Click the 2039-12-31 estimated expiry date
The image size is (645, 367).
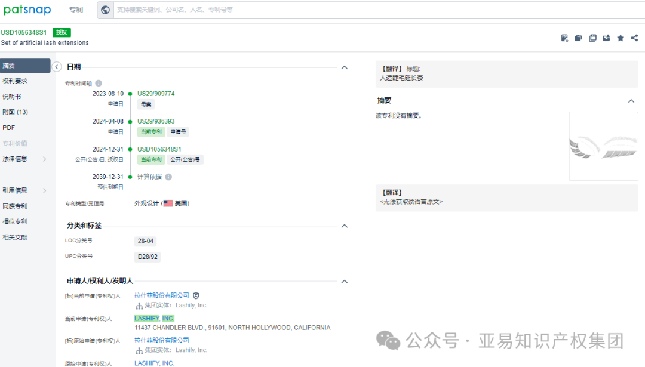(x=107, y=177)
